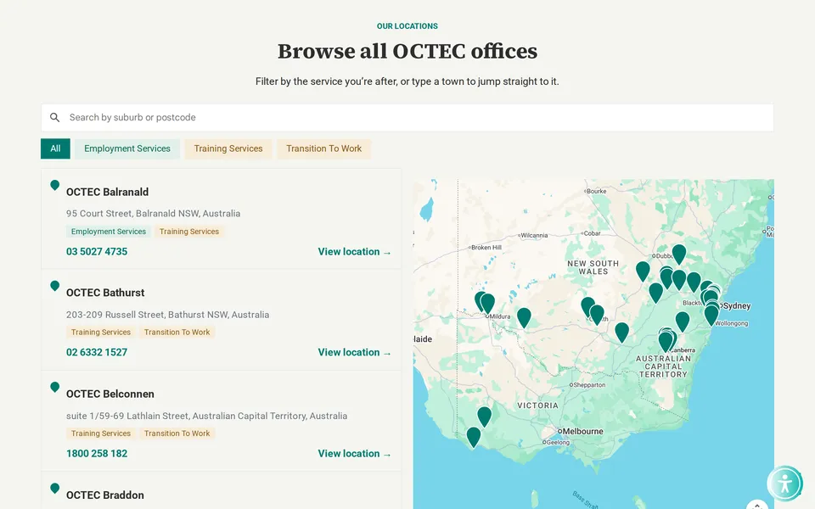Screen dimensions: 815x509
Task: Click the Lathlain Street Belconnen address
Action: [x=207, y=416]
